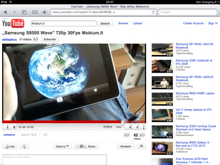Pause the video with the pause button
The width and height of the screenshot is (220, 165).
pyautogui.click(x=7, y=127)
